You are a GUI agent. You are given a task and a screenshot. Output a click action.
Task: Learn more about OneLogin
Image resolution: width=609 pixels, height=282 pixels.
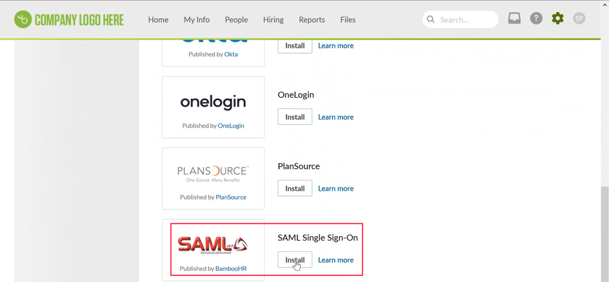[336, 117]
